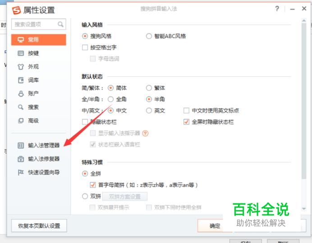Viewport: 312px width, 243px height.
Task: Open the 按键 settings tab
Action: tap(33, 53)
